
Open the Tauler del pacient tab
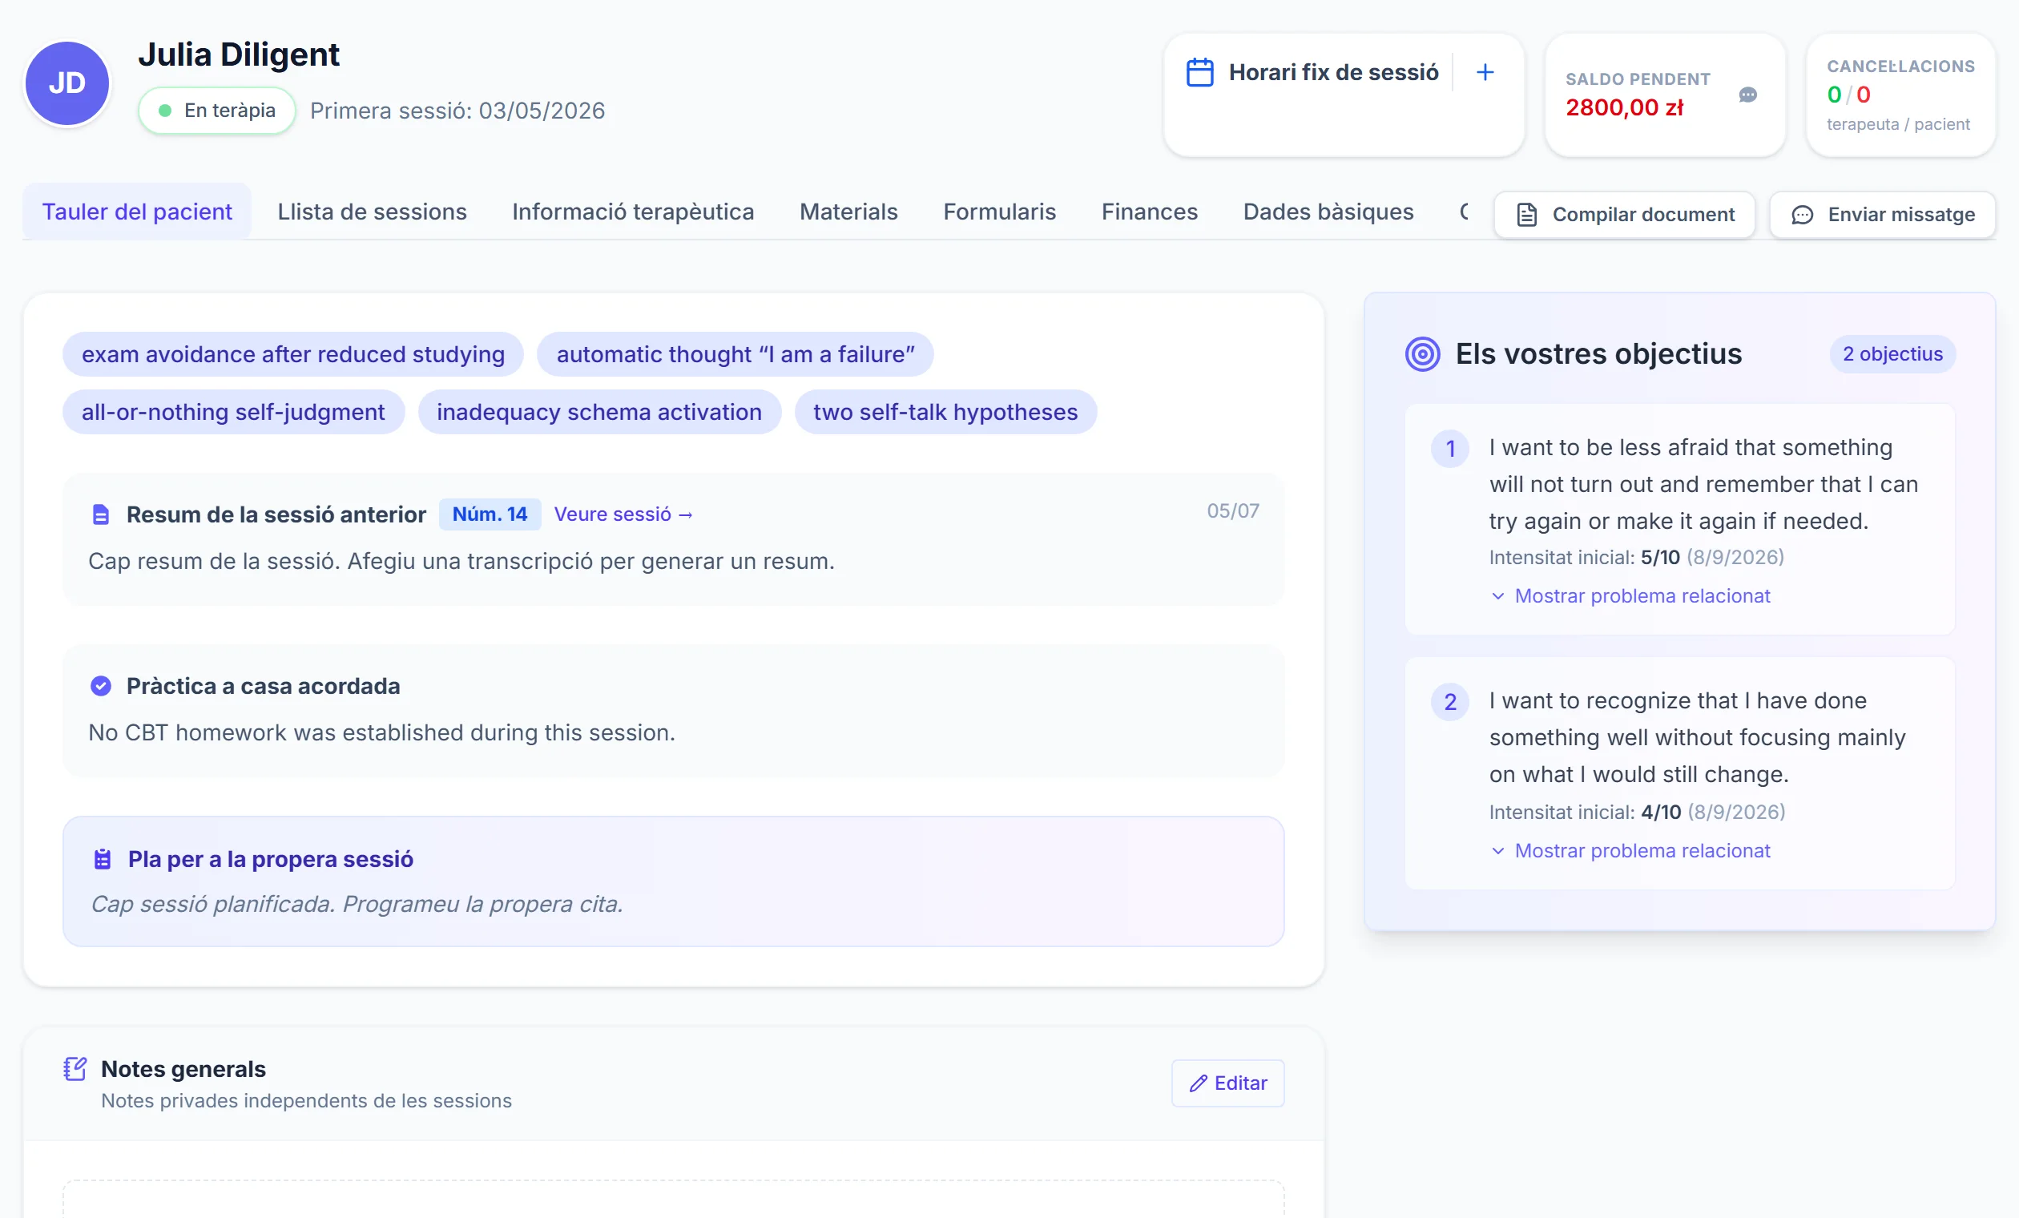(x=137, y=212)
